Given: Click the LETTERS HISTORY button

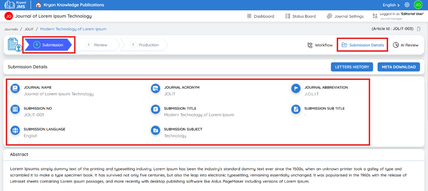Looking at the screenshot, I should click(352, 67).
